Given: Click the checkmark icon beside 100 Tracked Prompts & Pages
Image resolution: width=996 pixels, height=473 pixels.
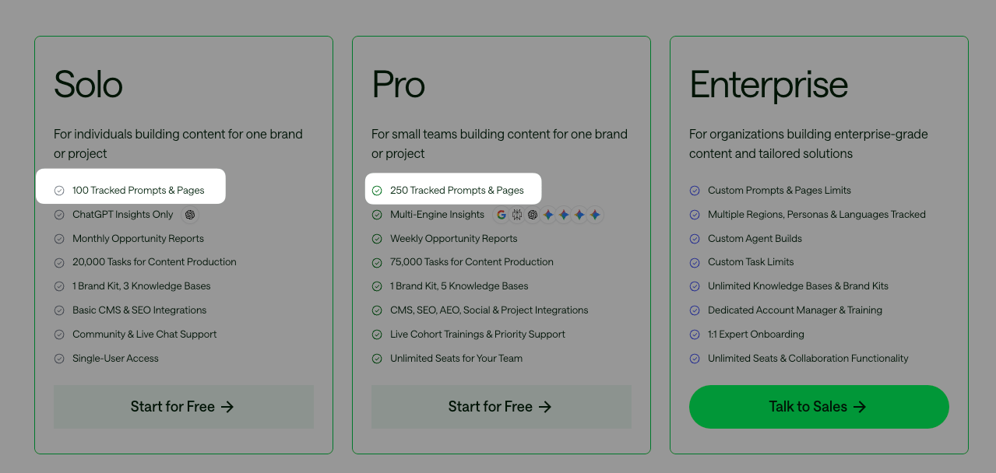Looking at the screenshot, I should pos(59,191).
